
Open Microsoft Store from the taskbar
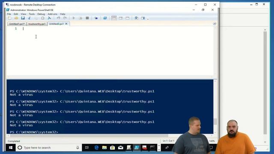(x=112, y=148)
